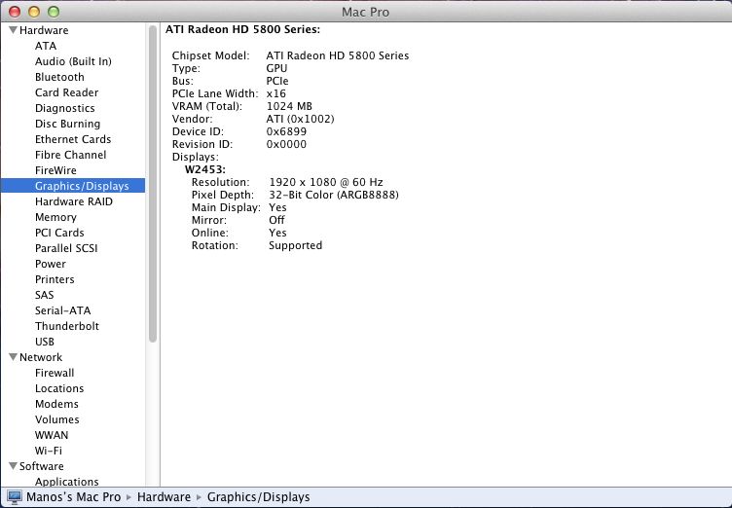This screenshot has width=732, height=508.
Task: Click Hardware in the path bar
Action: tap(164, 496)
